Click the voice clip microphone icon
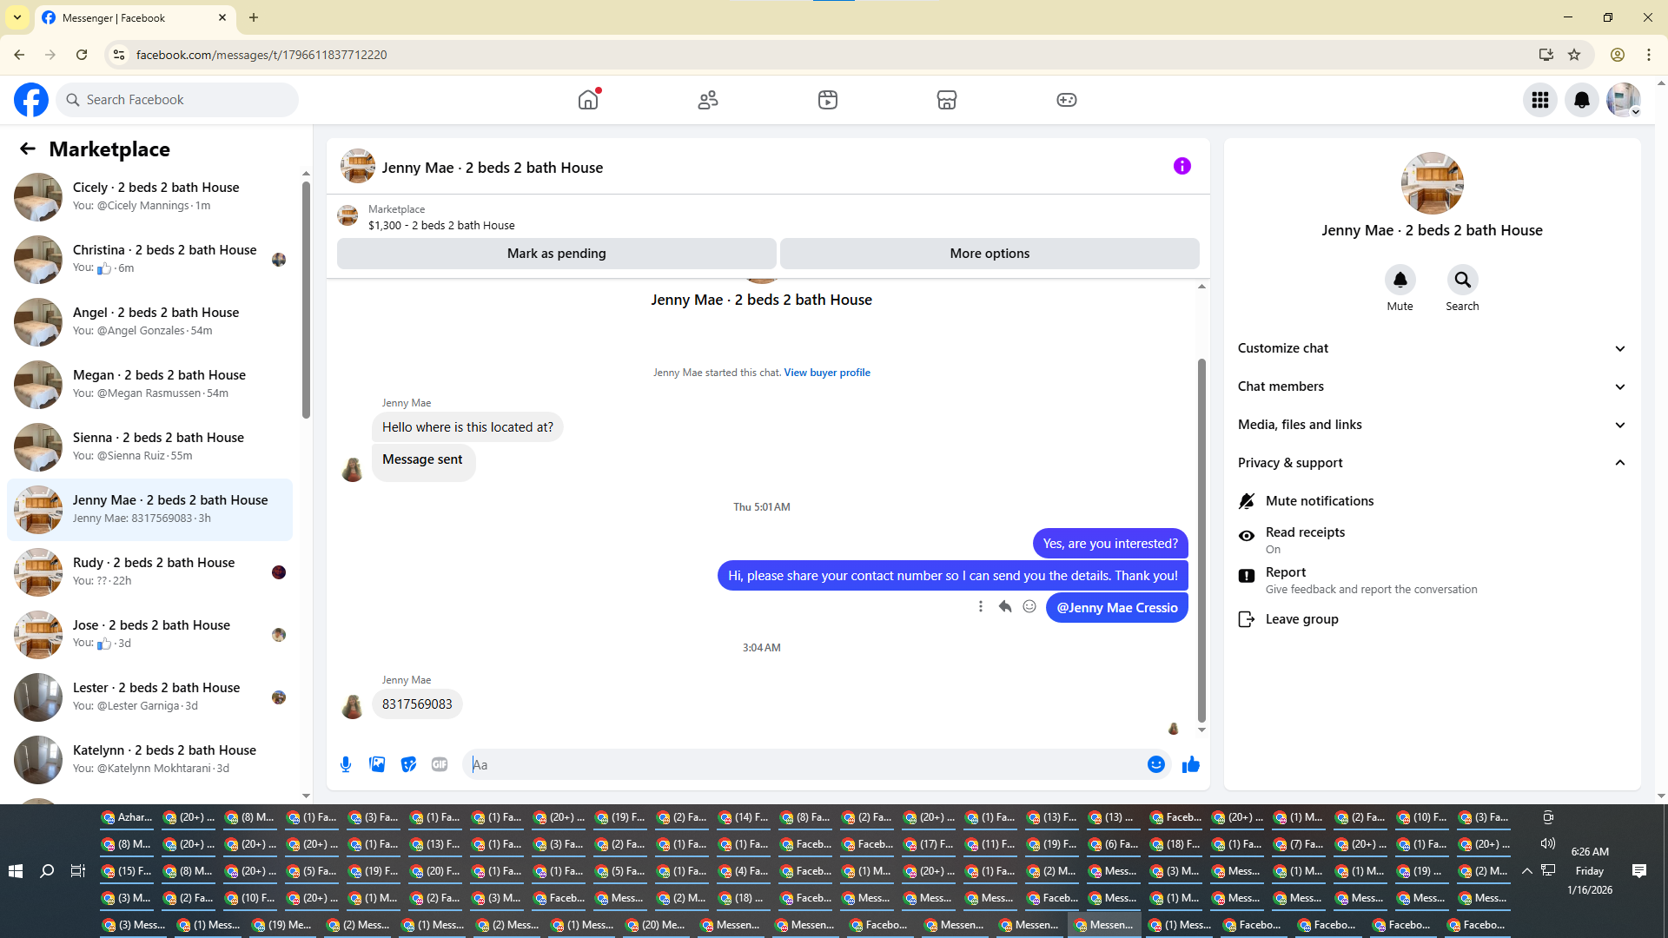 [346, 764]
